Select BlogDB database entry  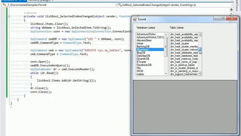(x=150, y=53)
